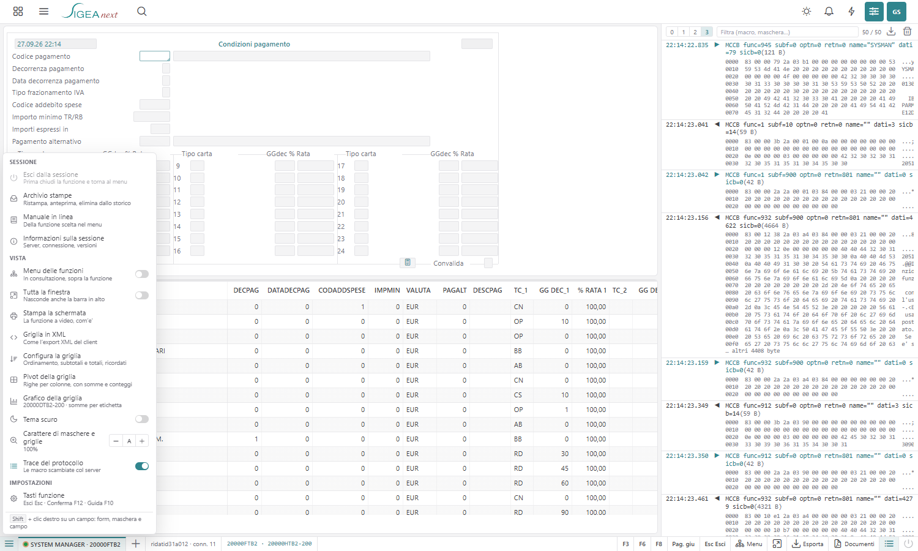Click the Codice pagamento input field
Image resolution: width=918 pixels, height=551 pixels.
pos(155,56)
